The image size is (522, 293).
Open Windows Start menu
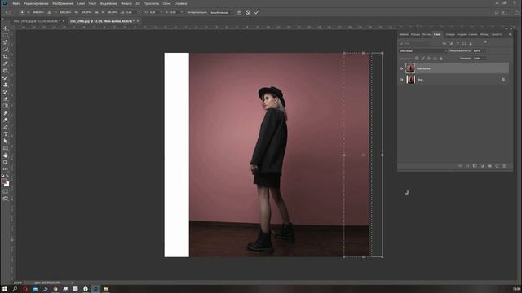point(5,289)
